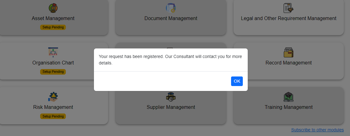Open the Subscribe to other modules link
Image resolution: width=350 pixels, height=136 pixels.
[317, 130]
